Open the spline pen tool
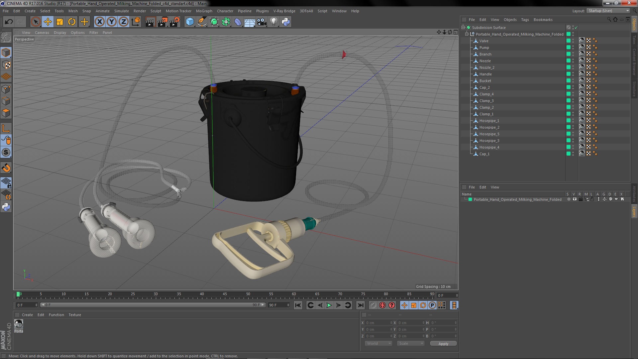Image resolution: width=638 pixels, height=359 pixels. 202,22
